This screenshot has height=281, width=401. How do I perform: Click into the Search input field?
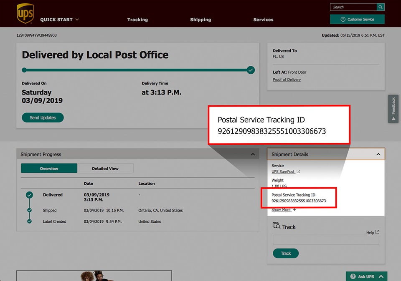[353, 7]
